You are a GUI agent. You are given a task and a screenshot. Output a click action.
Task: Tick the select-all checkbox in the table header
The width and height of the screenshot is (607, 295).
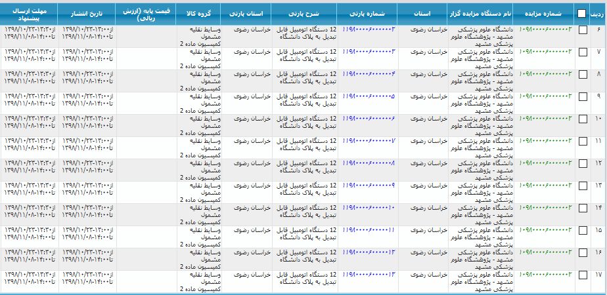[x=582, y=13]
